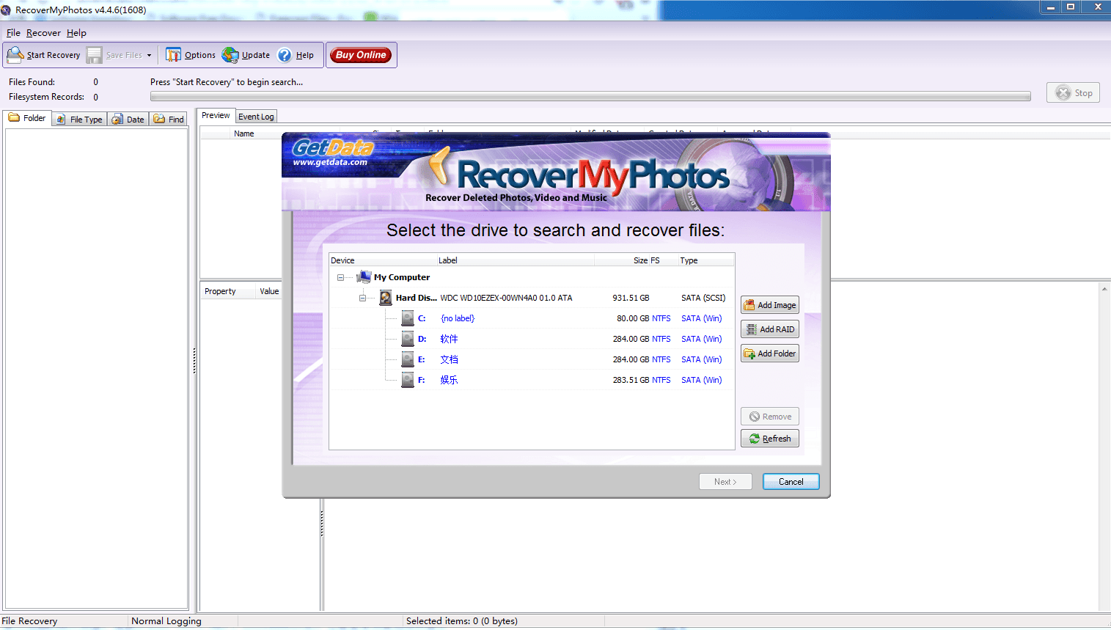Select drive F: labeled 娱乐

450,380
